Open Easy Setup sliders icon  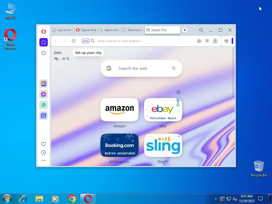(207, 41)
